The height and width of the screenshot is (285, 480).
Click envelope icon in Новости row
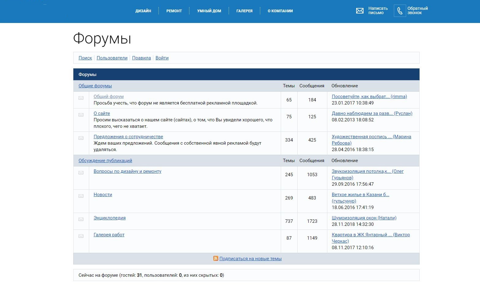click(81, 196)
